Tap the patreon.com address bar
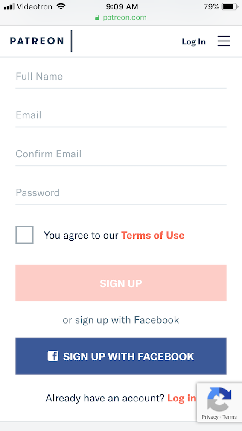Image resolution: width=242 pixels, height=431 pixels. pos(121,18)
